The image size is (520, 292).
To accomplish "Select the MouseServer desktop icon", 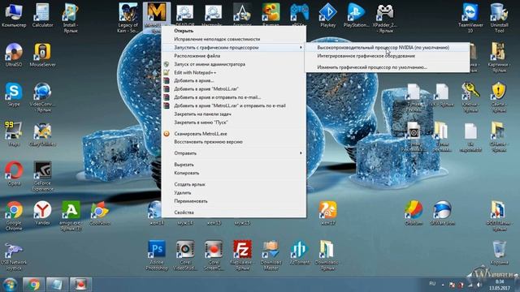I will (x=42, y=55).
